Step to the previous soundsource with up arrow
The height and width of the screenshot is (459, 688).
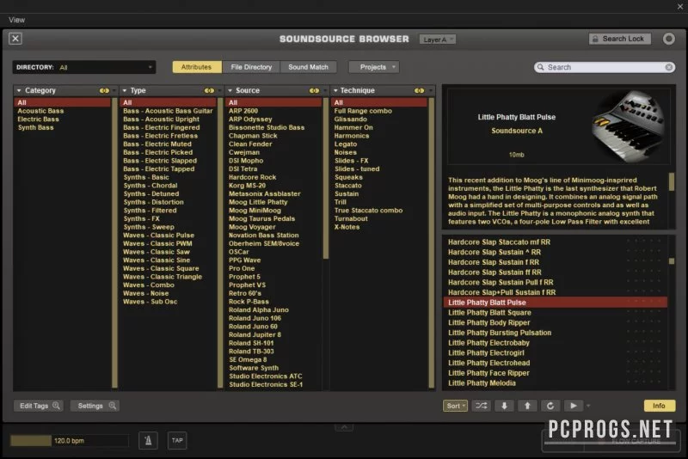[527, 406]
